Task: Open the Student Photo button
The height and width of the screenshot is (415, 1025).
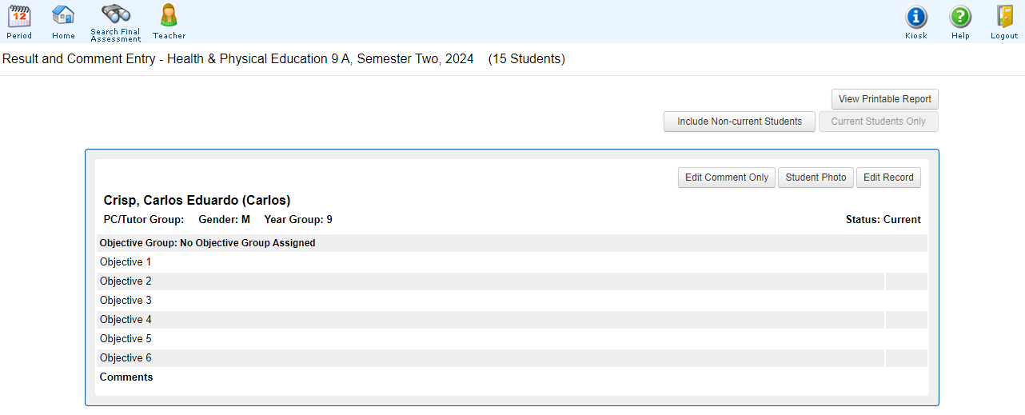Action: 816,178
